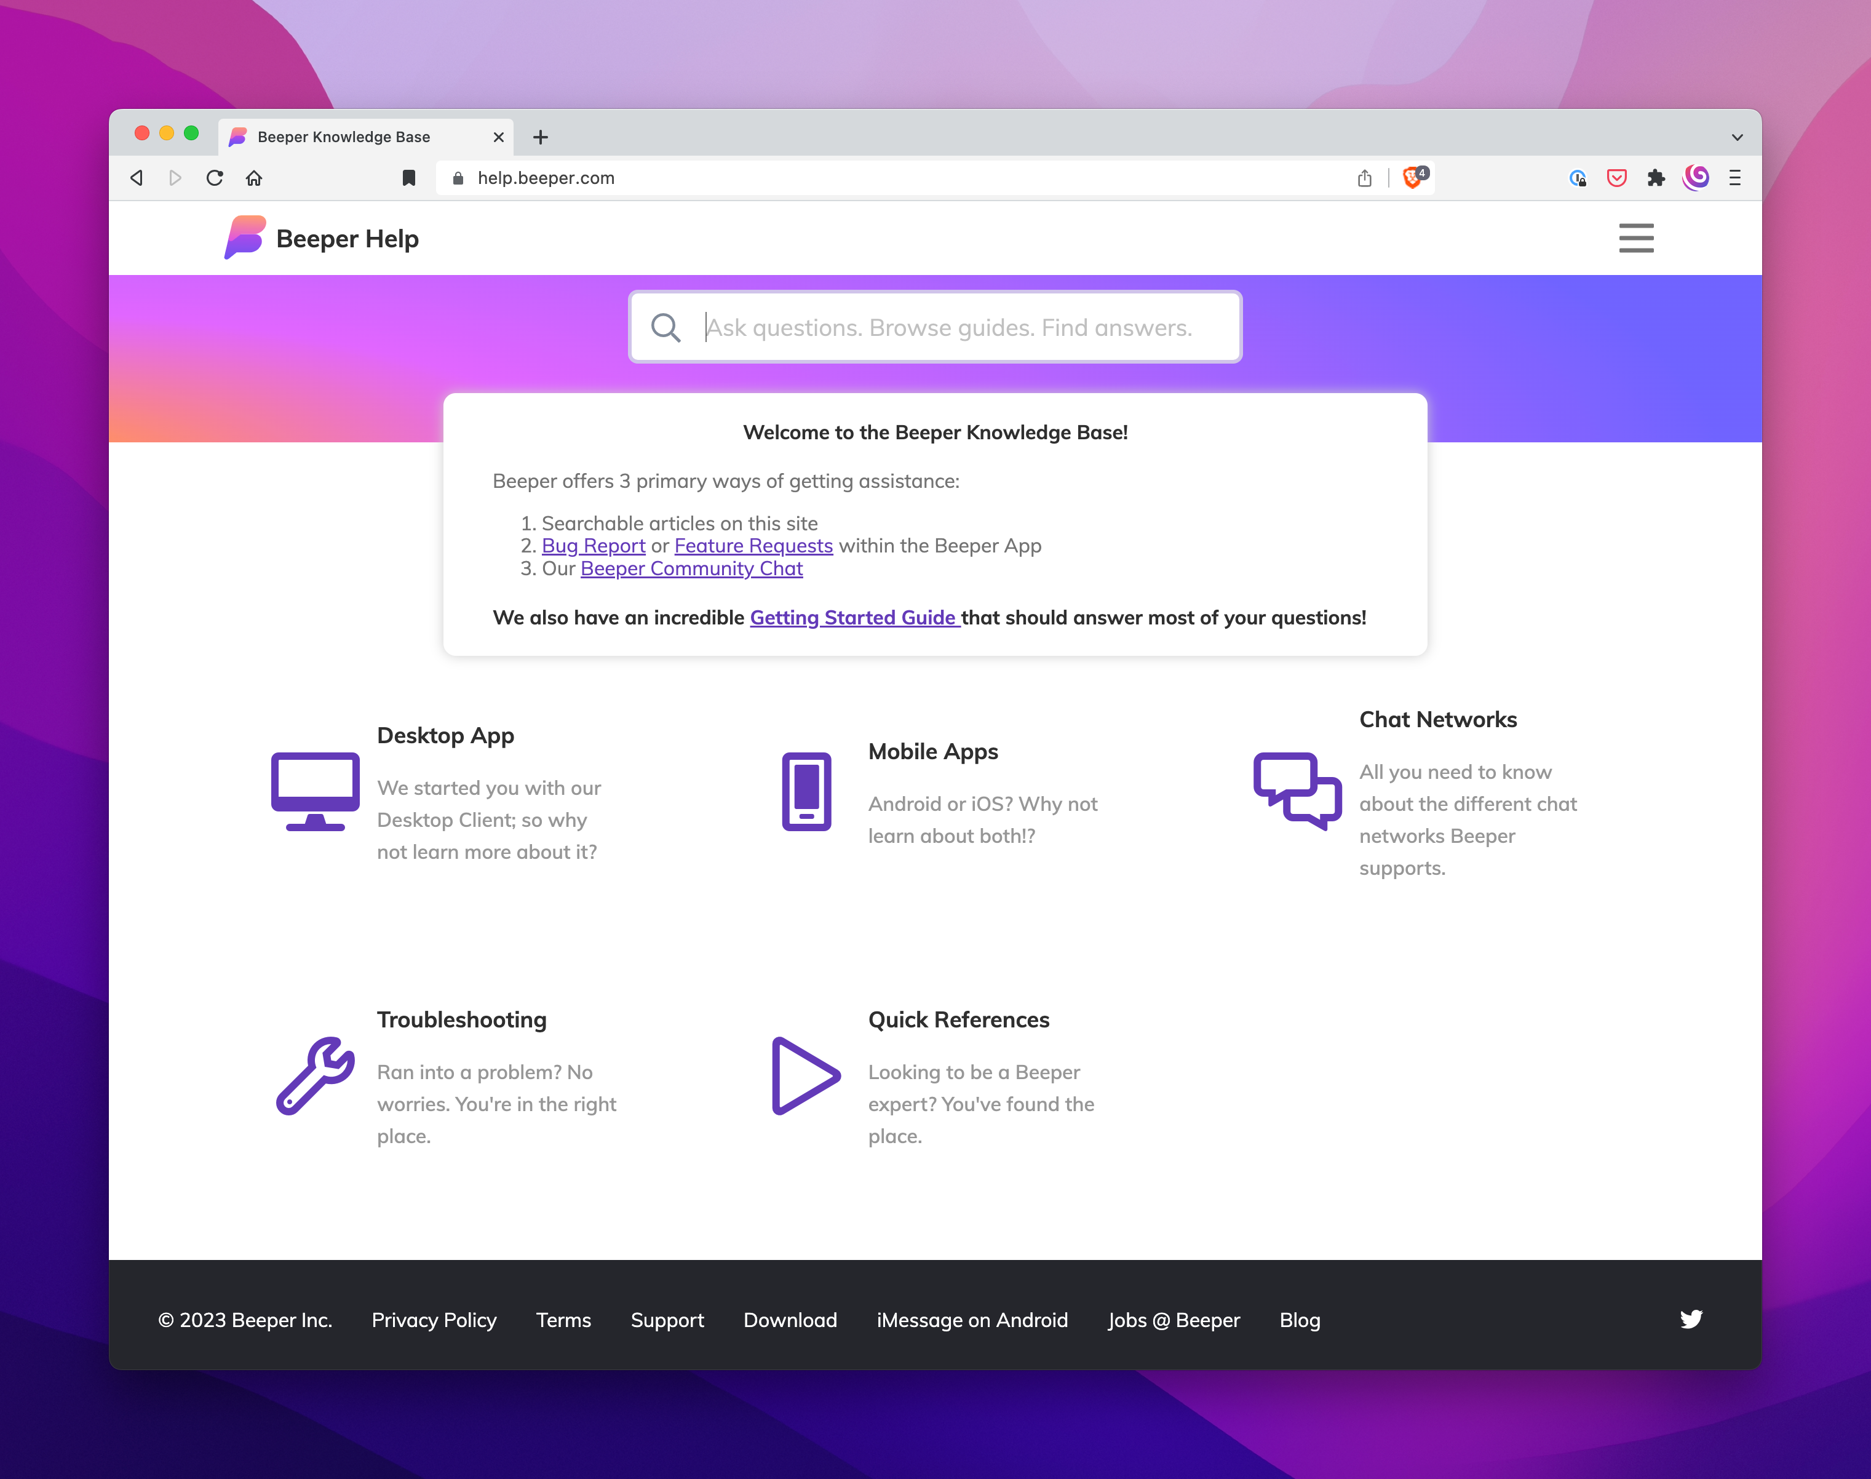The height and width of the screenshot is (1479, 1871).
Task: Follow the Getting Started Guide link
Action: click(854, 618)
